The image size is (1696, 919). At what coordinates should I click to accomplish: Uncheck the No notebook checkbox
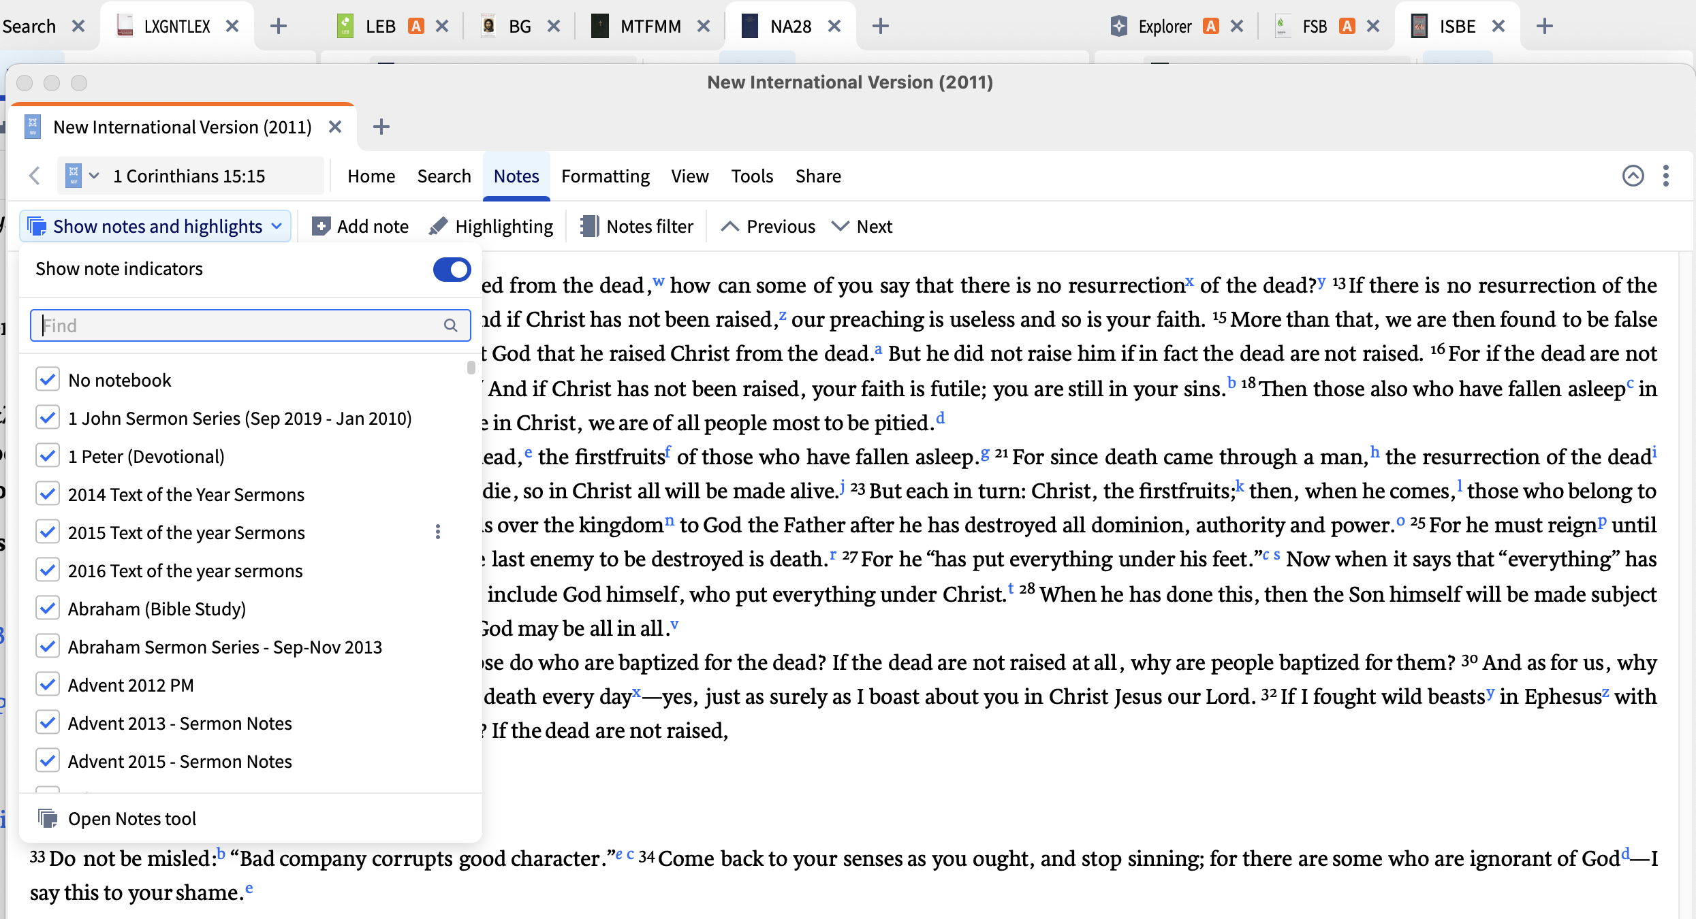[47, 379]
